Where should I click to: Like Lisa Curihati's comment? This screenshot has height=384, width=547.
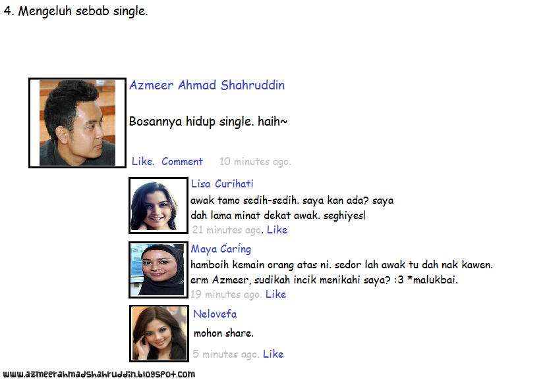[277, 229]
